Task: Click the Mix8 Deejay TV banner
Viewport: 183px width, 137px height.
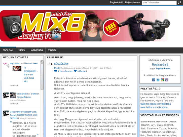Action: pyautogui.click(x=85, y=26)
